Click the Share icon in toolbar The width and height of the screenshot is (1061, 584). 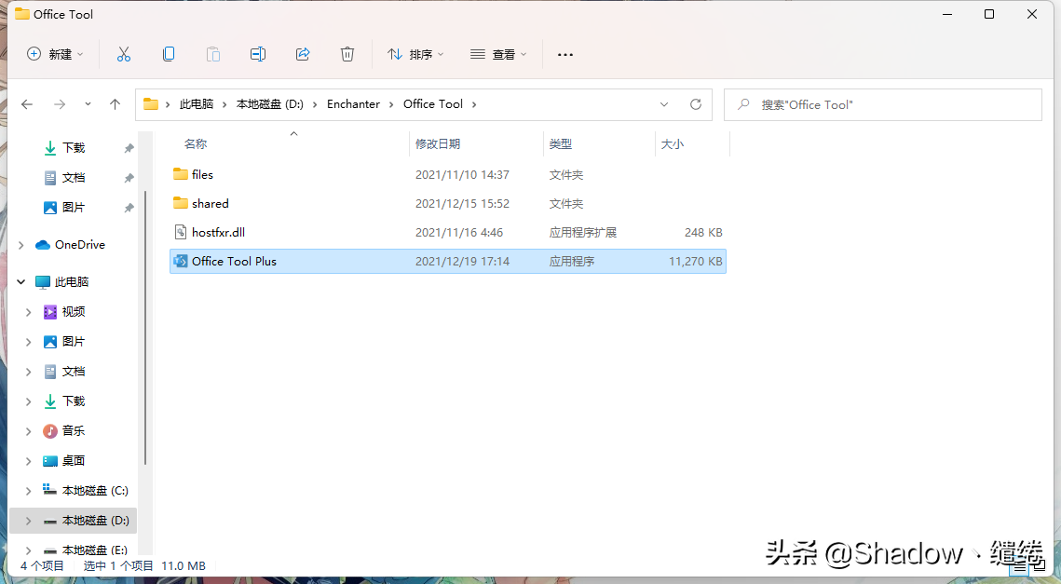pos(303,54)
